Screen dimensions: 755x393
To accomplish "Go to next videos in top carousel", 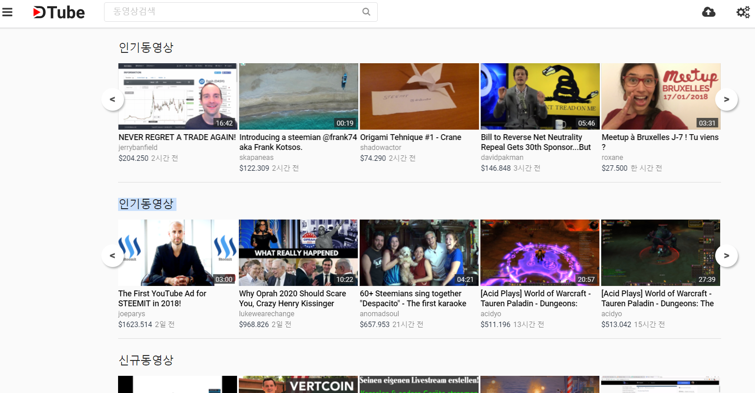I will click(x=727, y=99).
